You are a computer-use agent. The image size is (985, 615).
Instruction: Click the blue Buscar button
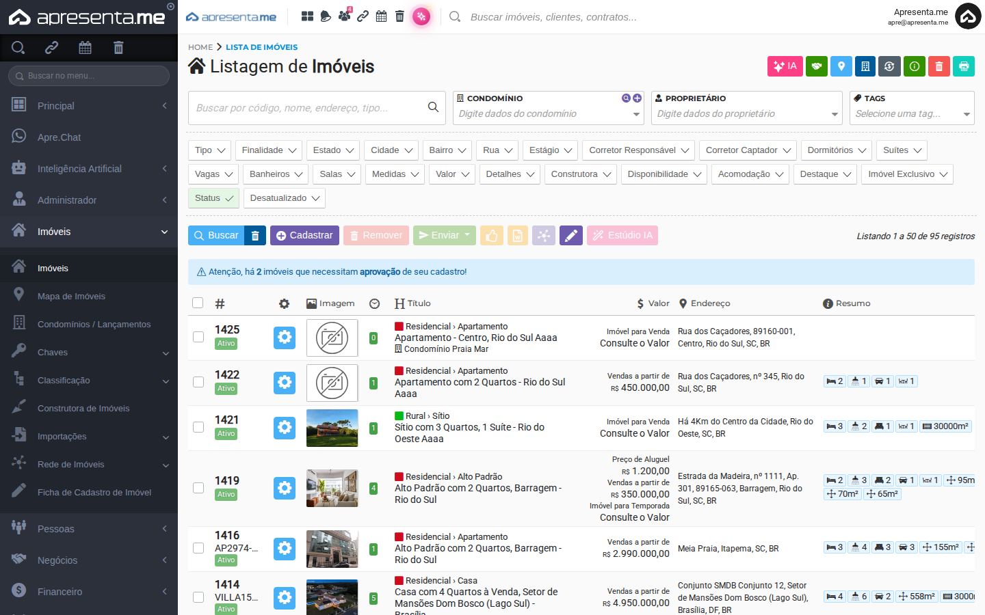pos(216,235)
